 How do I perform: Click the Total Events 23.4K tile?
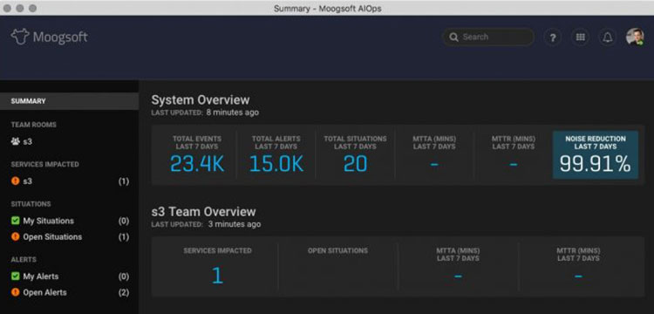(x=197, y=154)
